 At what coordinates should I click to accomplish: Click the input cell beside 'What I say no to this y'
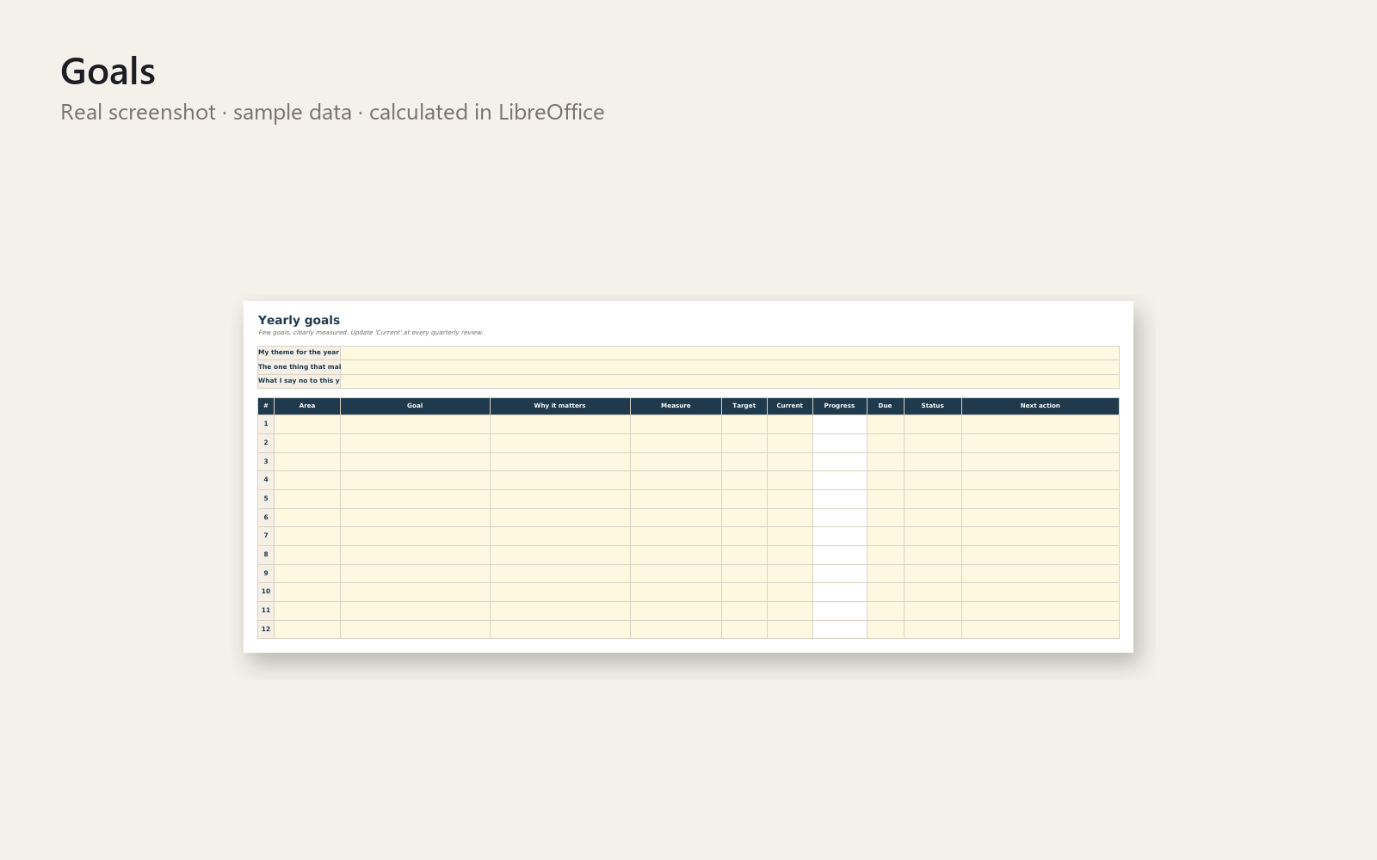730,381
